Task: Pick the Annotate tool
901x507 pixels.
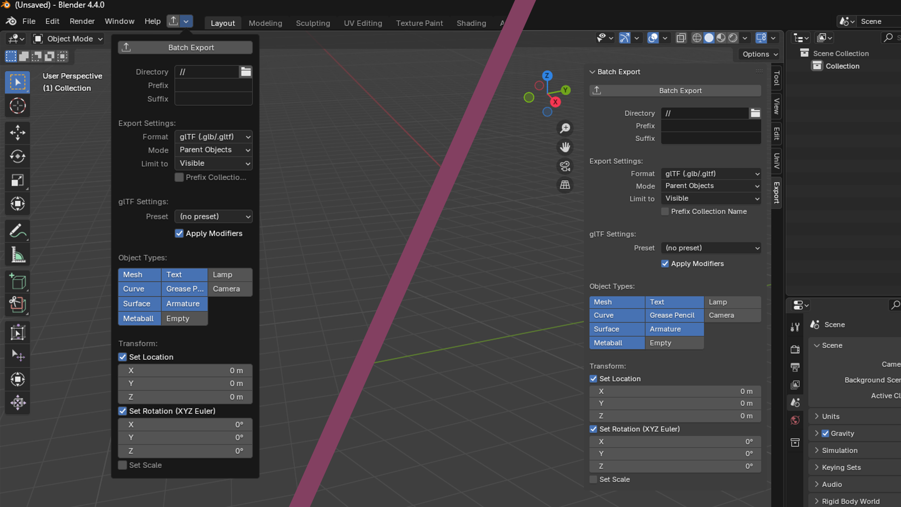Action: (17, 230)
